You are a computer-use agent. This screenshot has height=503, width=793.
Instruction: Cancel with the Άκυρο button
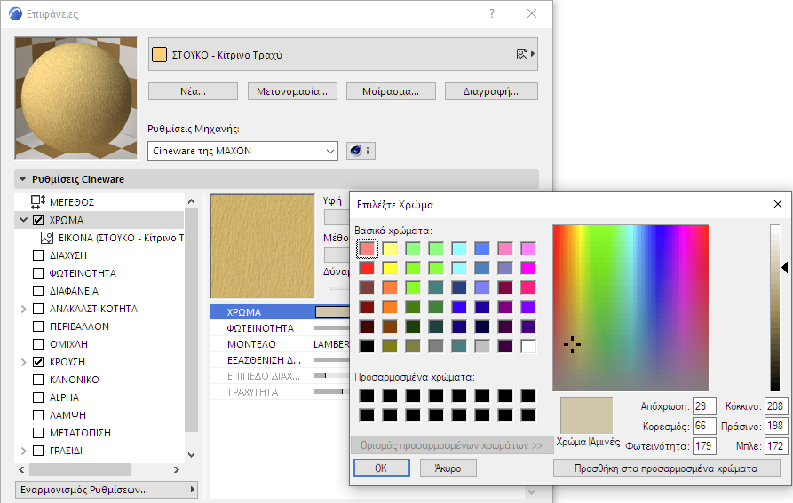448,468
